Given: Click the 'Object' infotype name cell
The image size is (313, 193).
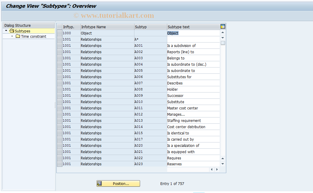Looking at the screenshot, I should coord(107,33).
